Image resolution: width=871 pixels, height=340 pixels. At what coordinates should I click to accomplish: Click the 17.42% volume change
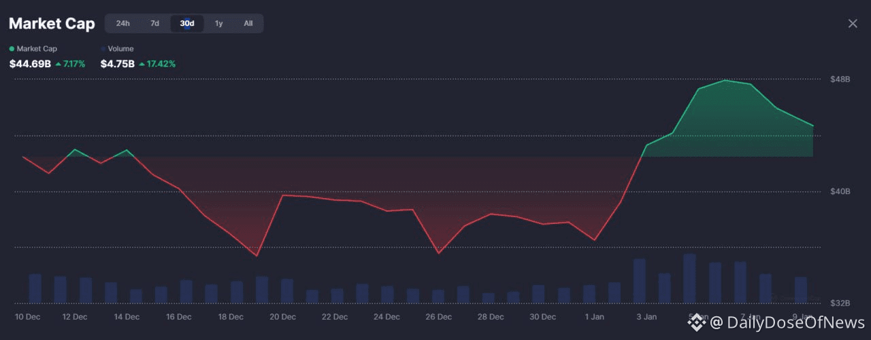pyautogui.click(x=157, y=64)
